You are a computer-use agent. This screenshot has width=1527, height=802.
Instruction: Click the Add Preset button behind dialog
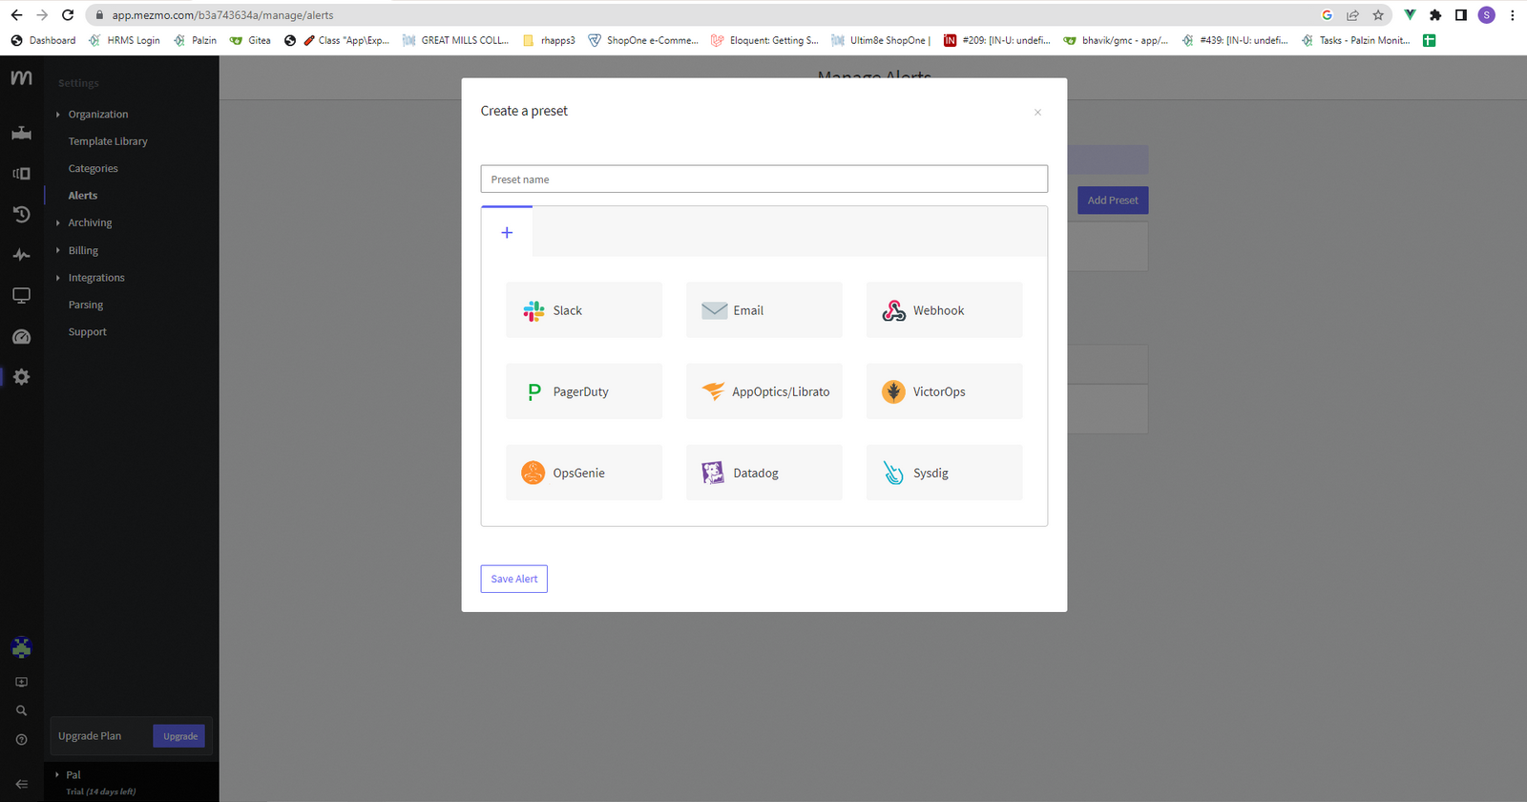pos(1113,200)
